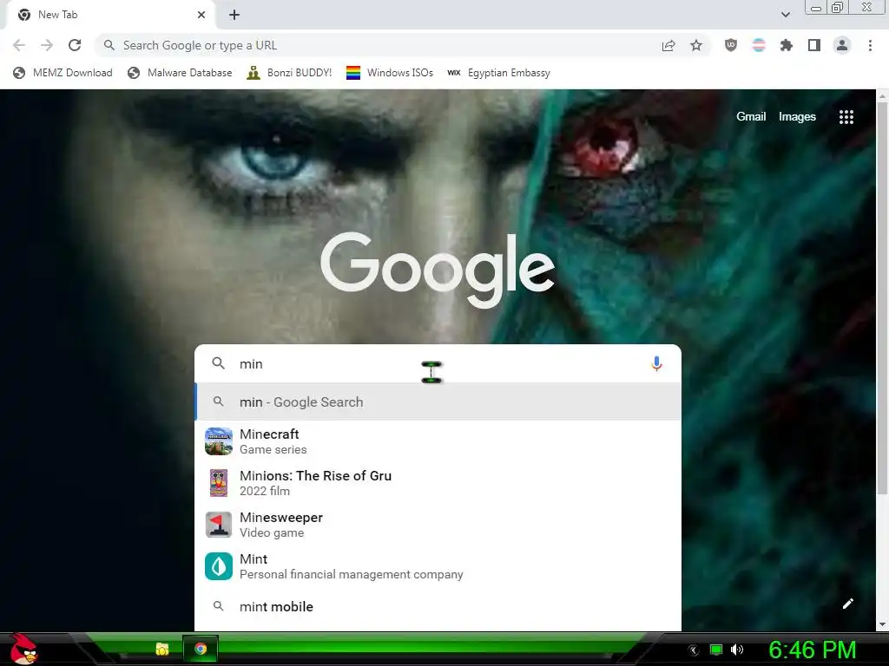This screenshot has height=666, width=889.
Task: Open the Bonzi BUDDY! bookmark
Action: point(289,73)
